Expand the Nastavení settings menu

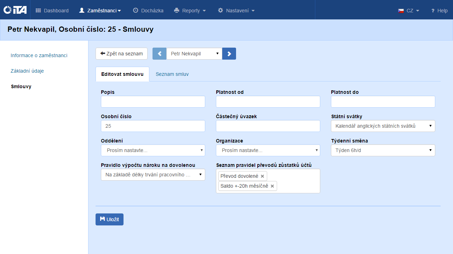236,11
